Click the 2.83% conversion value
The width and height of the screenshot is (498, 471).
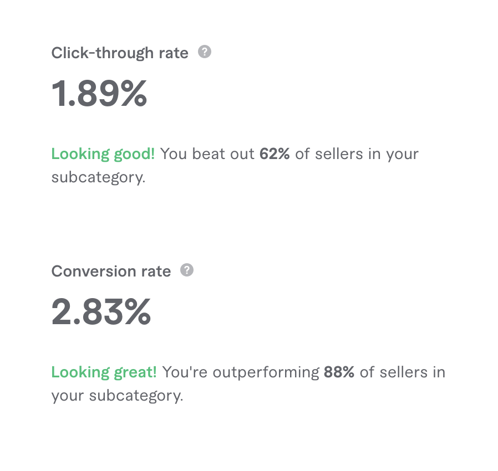point(101,311)
